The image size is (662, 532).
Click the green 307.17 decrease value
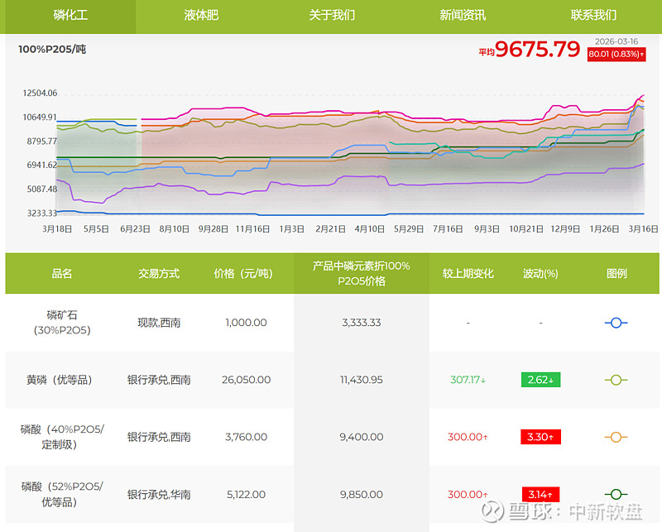click(468, 380)
